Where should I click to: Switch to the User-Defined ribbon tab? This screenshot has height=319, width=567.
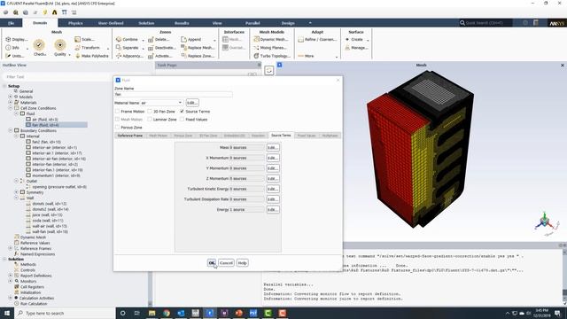(x=111, y=23)
